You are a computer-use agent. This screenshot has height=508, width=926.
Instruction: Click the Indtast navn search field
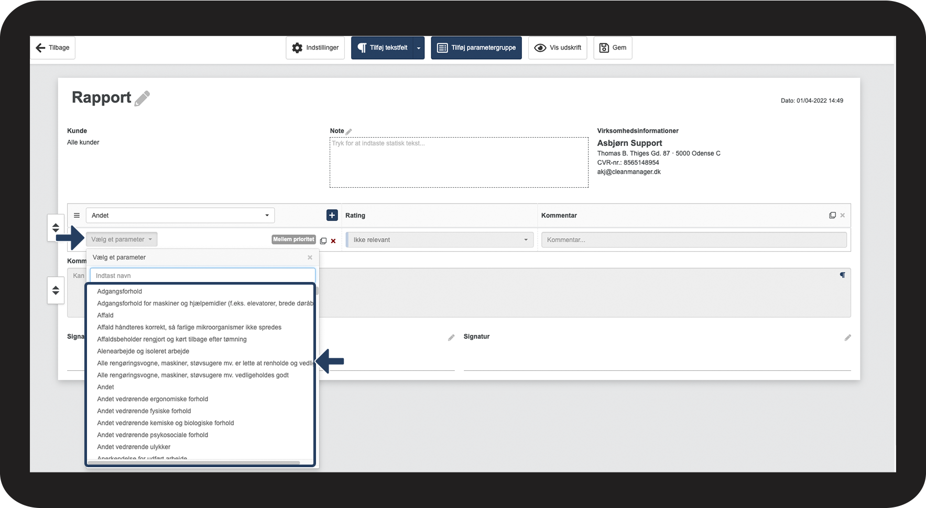pyautogui.click(x=202, y=275)
